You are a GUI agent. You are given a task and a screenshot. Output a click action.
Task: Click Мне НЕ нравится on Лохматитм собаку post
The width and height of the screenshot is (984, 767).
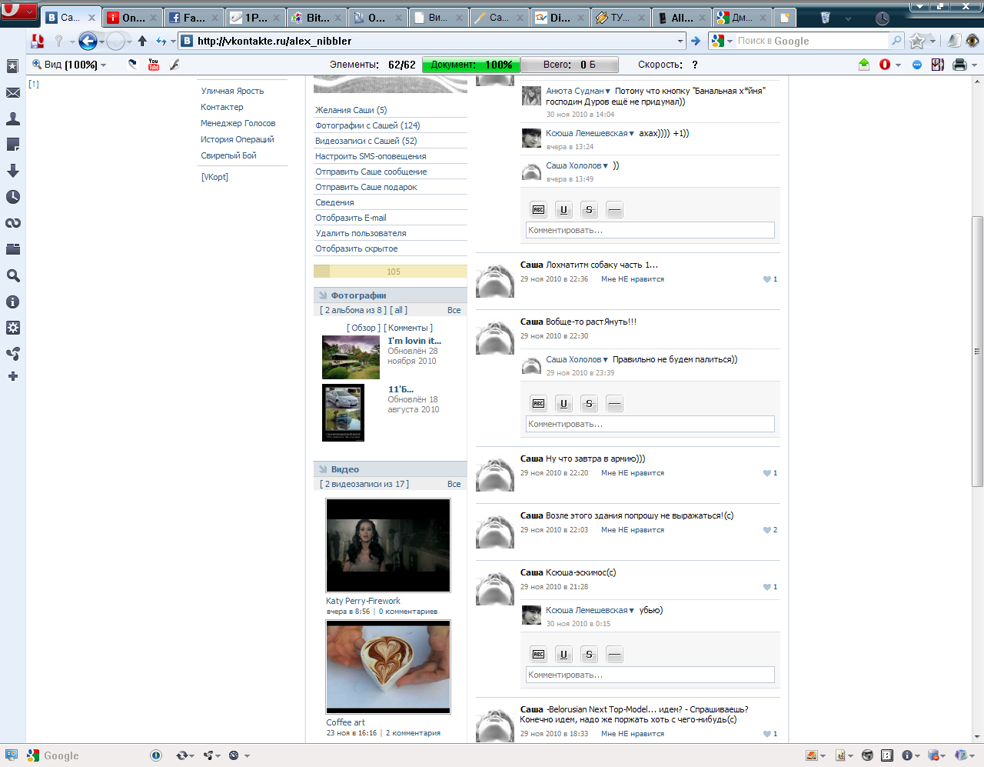(x=633, y=279)
